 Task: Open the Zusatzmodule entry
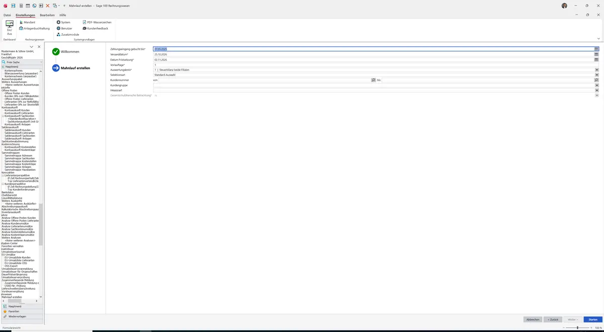point(68,34)
